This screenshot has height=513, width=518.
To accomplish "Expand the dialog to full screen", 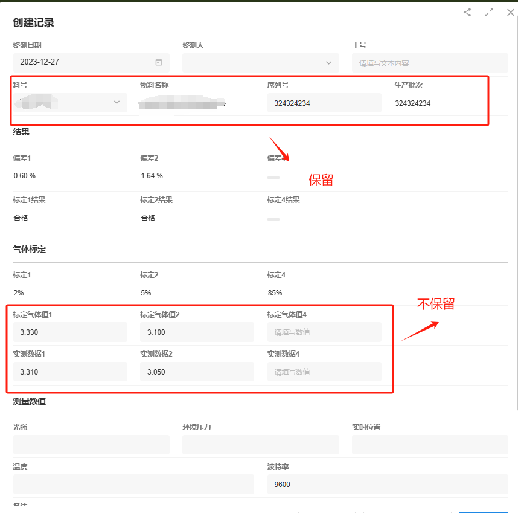I will (x=489, y=12).
